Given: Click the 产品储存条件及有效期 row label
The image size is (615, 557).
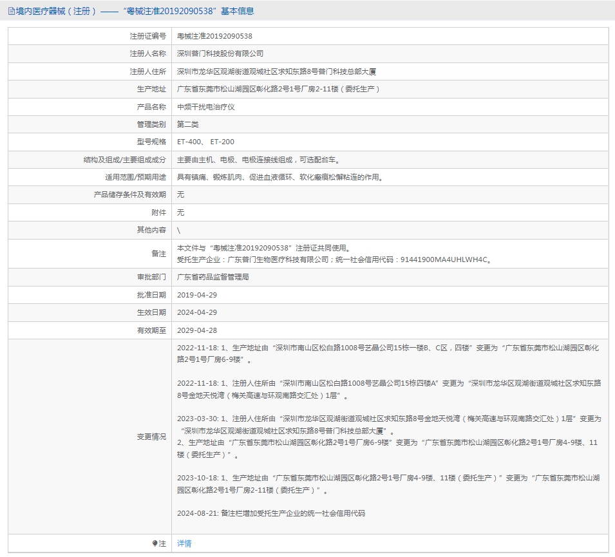Looking at the screenshot, I should coord(130,194).
